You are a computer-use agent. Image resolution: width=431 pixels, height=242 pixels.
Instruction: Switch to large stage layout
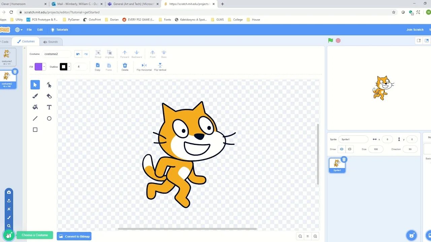click(427, 41)
